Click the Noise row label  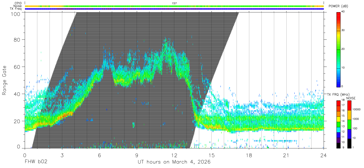[x=18, y=6]
